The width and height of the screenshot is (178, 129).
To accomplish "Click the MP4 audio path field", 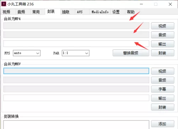I will point(76,35).
